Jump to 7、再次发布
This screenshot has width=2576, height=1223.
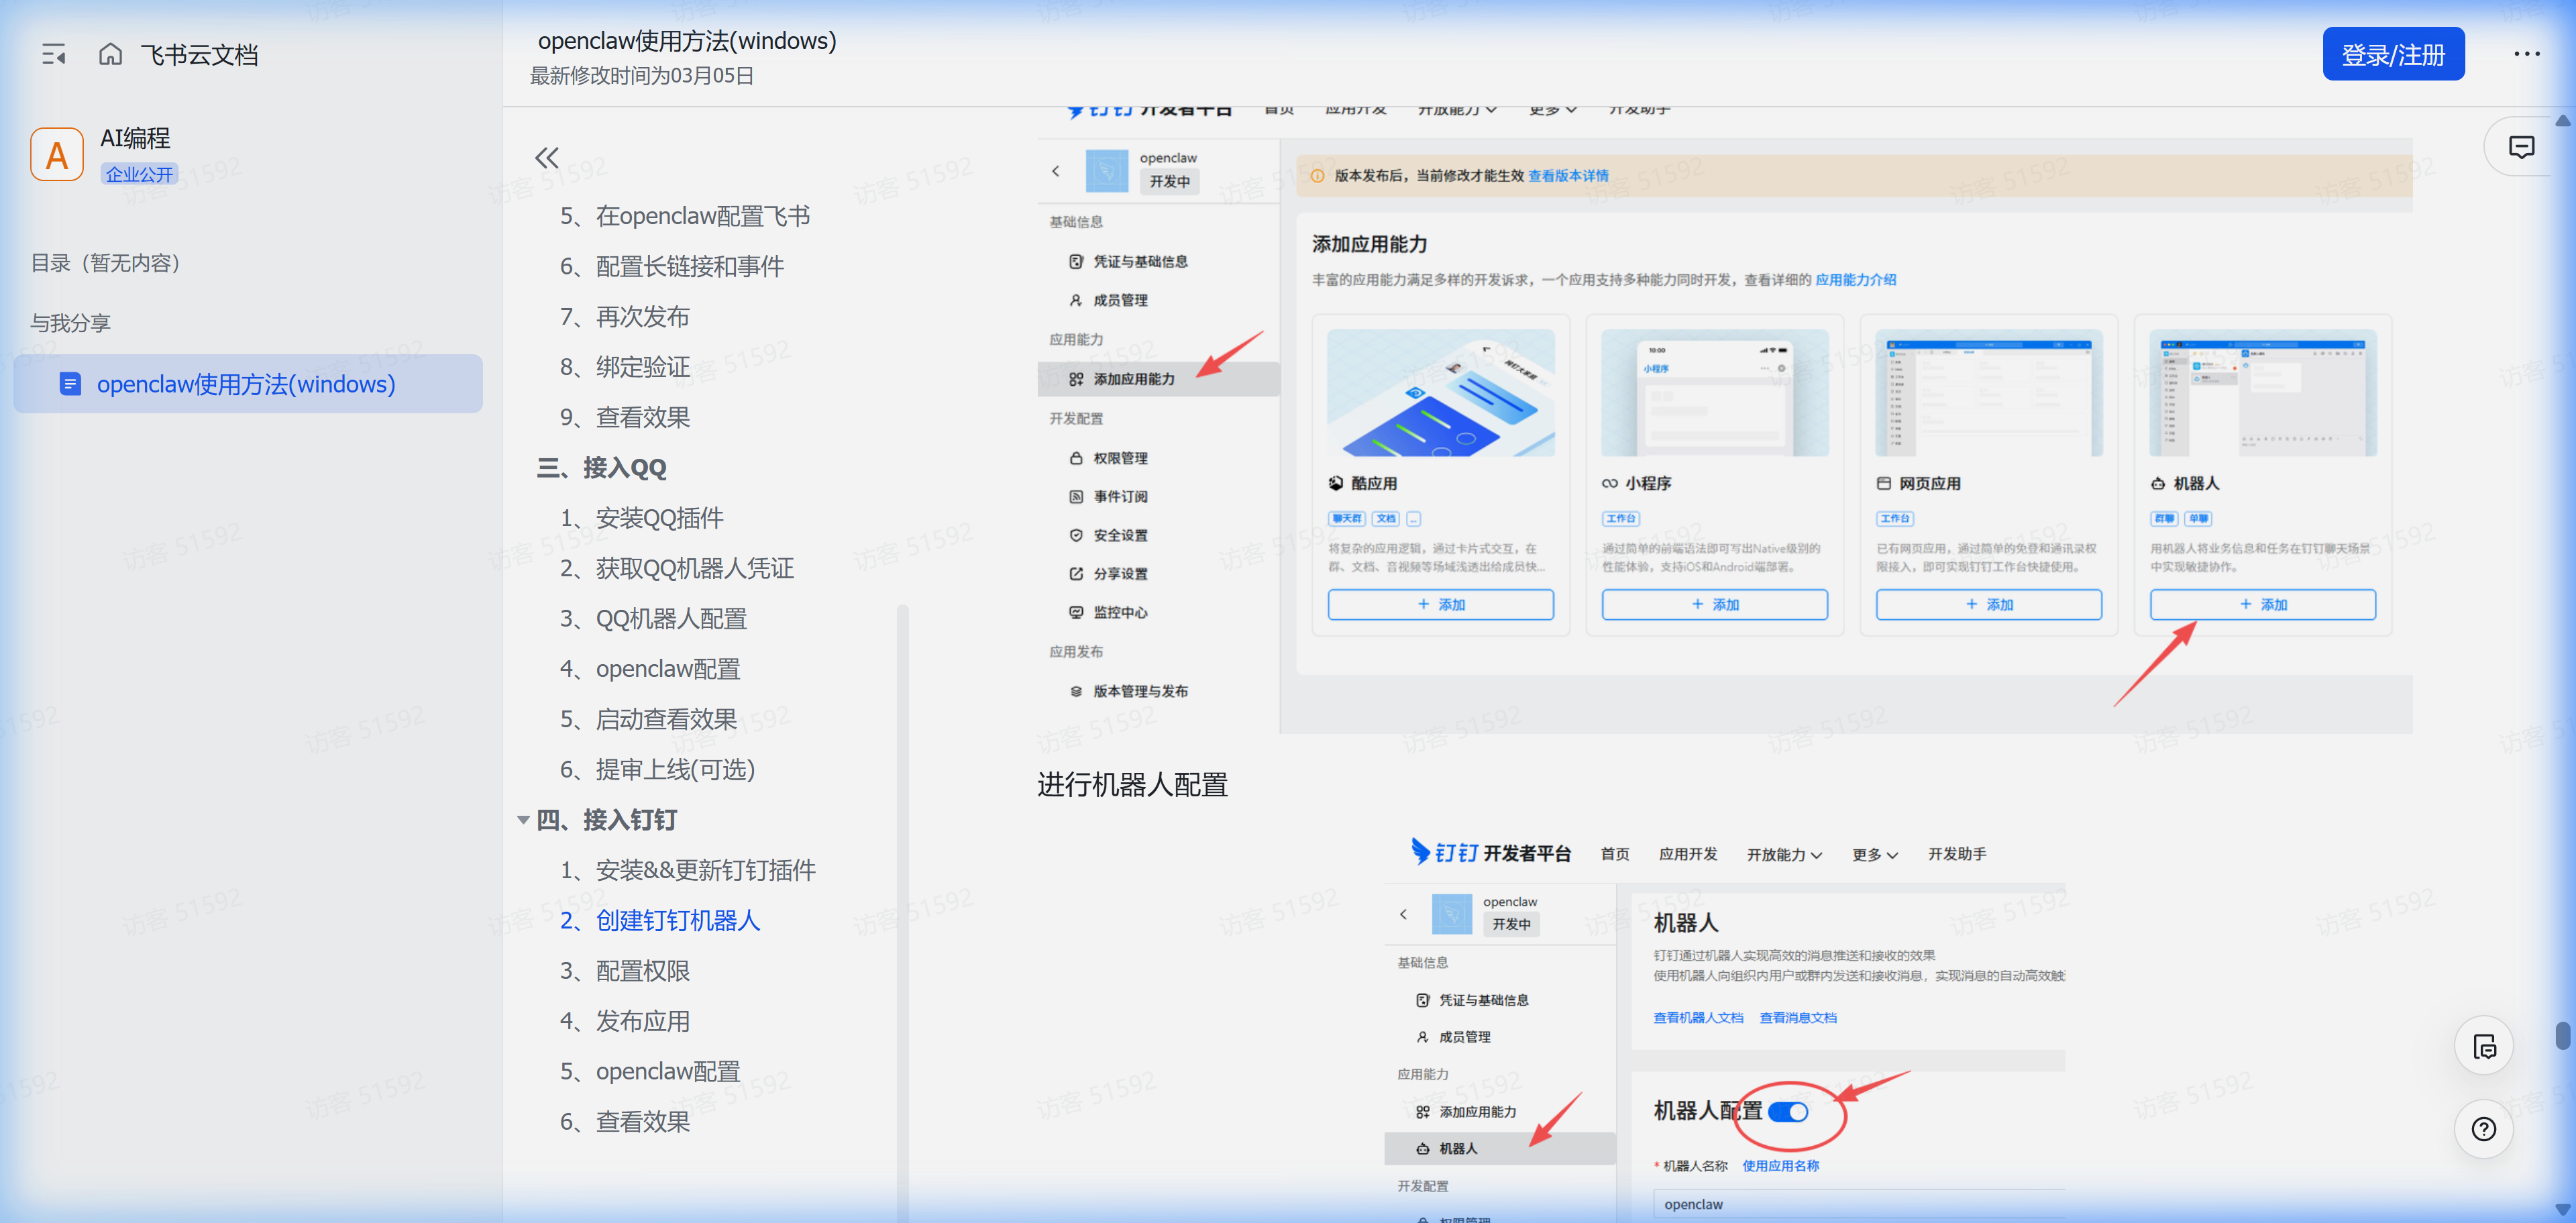(x=625, y=317)
